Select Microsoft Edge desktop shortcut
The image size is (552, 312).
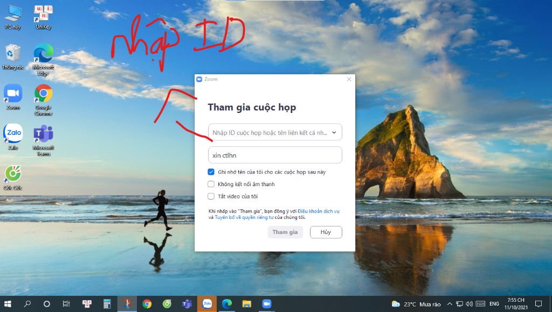(43, 60)
